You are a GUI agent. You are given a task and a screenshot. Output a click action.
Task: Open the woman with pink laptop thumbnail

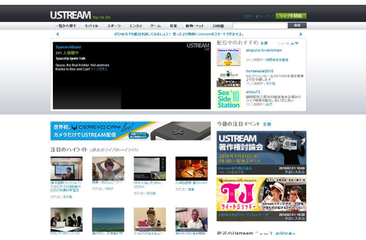click(150, 220)
